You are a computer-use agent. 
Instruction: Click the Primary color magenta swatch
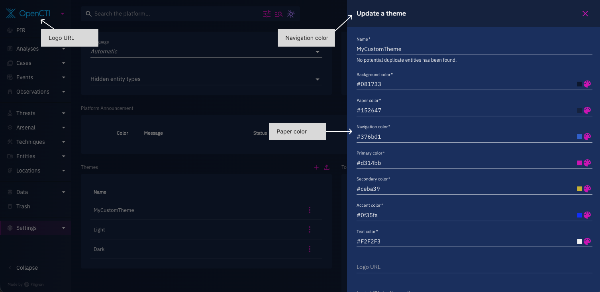580,163
